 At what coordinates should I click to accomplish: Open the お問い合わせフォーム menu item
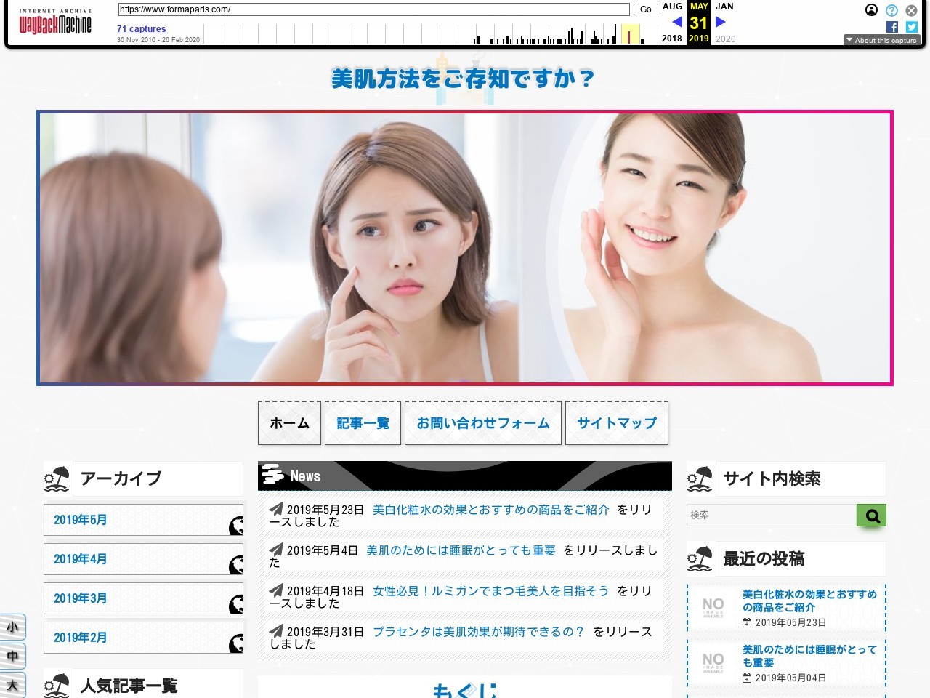tap(483, 423)
